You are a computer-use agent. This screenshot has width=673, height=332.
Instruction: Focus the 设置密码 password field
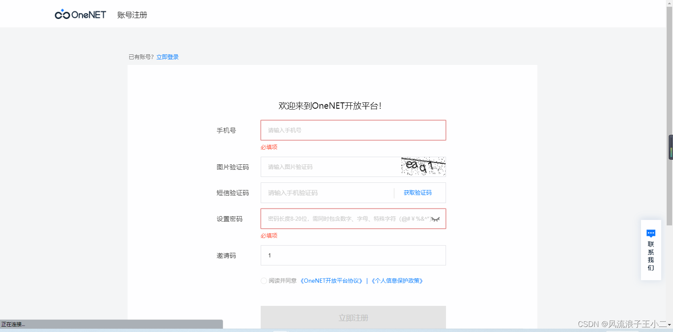(x=353, y=219)
